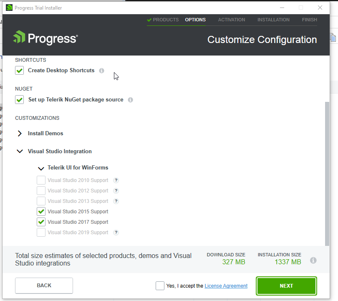Collapse Telerik UI for WinForms group
338x301 pixels.
pos(41,168)
